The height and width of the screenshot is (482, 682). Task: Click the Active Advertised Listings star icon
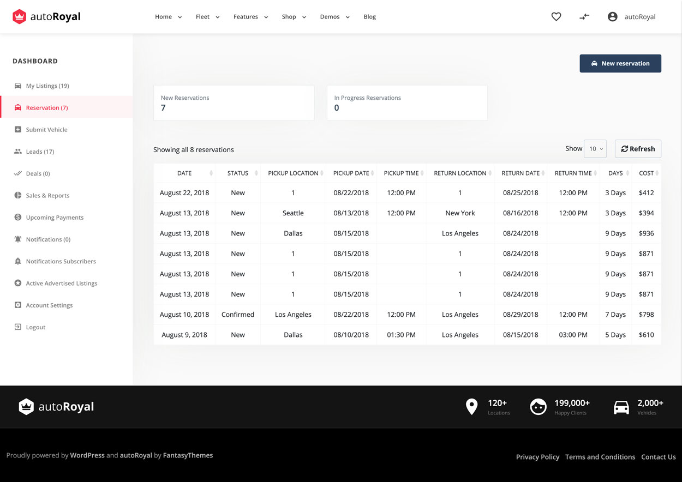point(18,283)
